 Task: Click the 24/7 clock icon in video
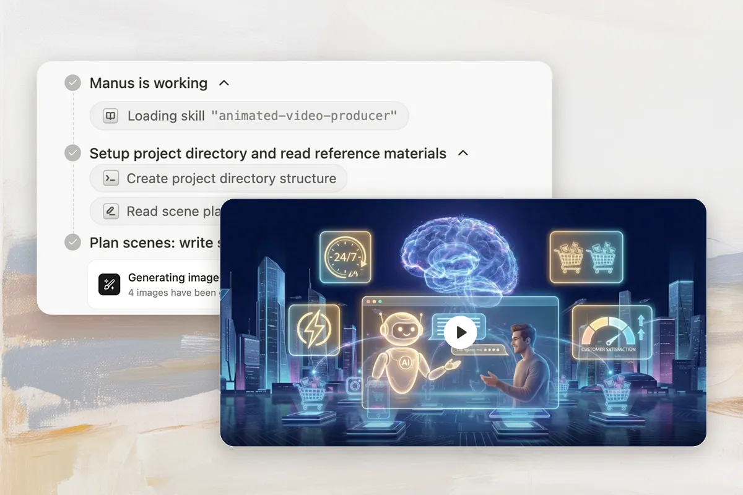pos(345,257)
